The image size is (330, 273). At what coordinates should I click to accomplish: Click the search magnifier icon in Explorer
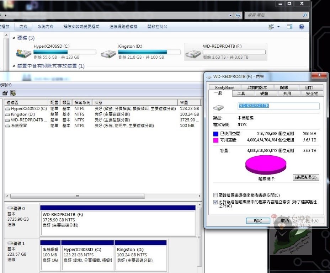[304, 15]
